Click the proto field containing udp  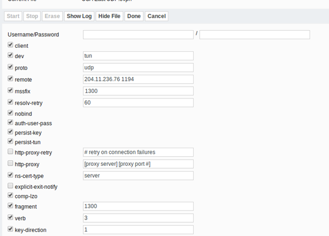138,68
